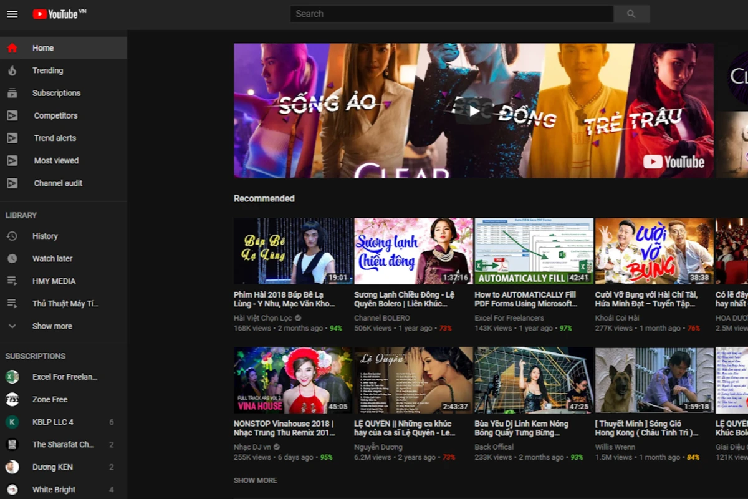Click title 'NONSTOP Vinahouse 2018'

(284, 428)
